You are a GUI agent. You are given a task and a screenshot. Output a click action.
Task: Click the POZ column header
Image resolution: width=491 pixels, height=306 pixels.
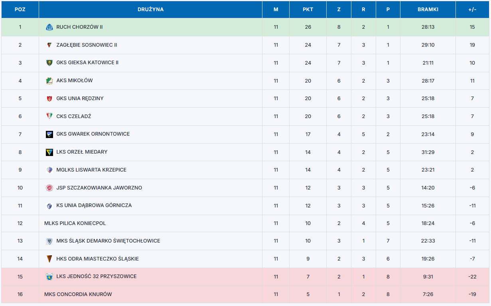pyautogui.click(x=20, y=10)
